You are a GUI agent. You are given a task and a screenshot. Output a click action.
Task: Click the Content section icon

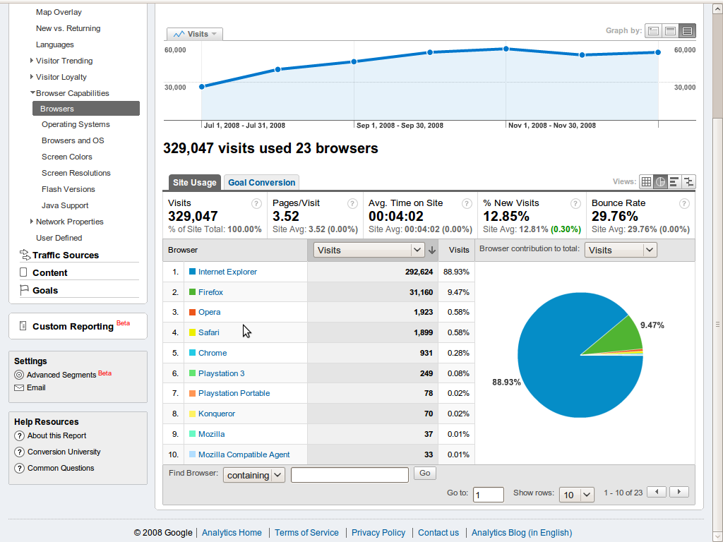point(23,272)
